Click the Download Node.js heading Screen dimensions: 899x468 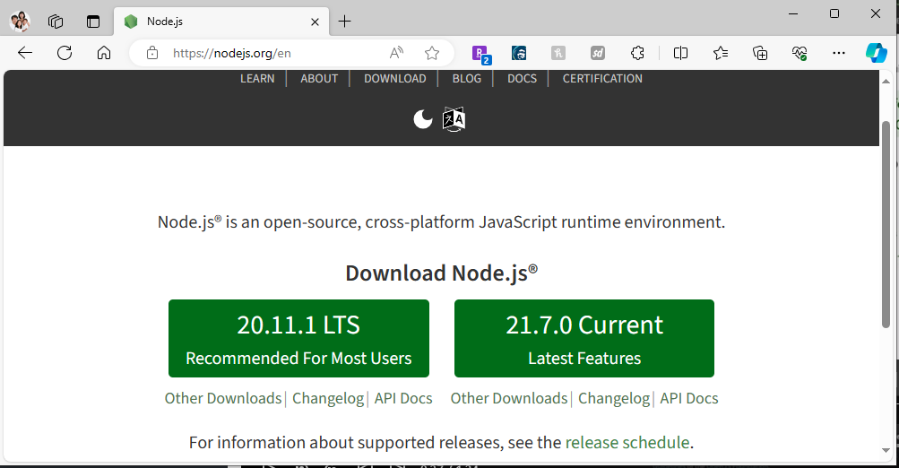coord(442,273)
